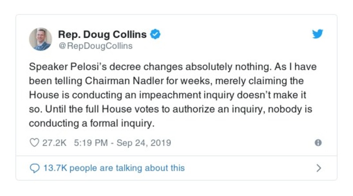This screenshot has height=196, width=353.
Task: Click the Twitter bird logo
Action: (318, 34)
